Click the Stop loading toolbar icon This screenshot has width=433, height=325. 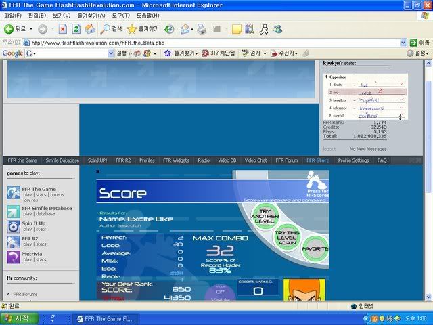pos(62,29)
